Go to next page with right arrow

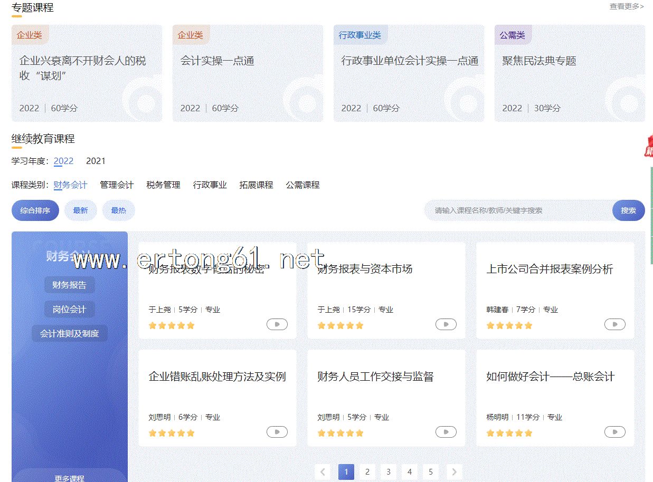[x=454, y=472]
